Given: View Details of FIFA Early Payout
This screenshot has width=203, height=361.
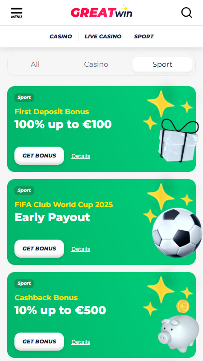Looking at the screenshot, I should 81,249.
